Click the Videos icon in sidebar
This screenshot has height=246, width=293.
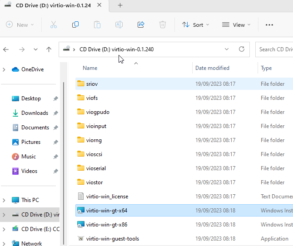click(x=15, y=171)
